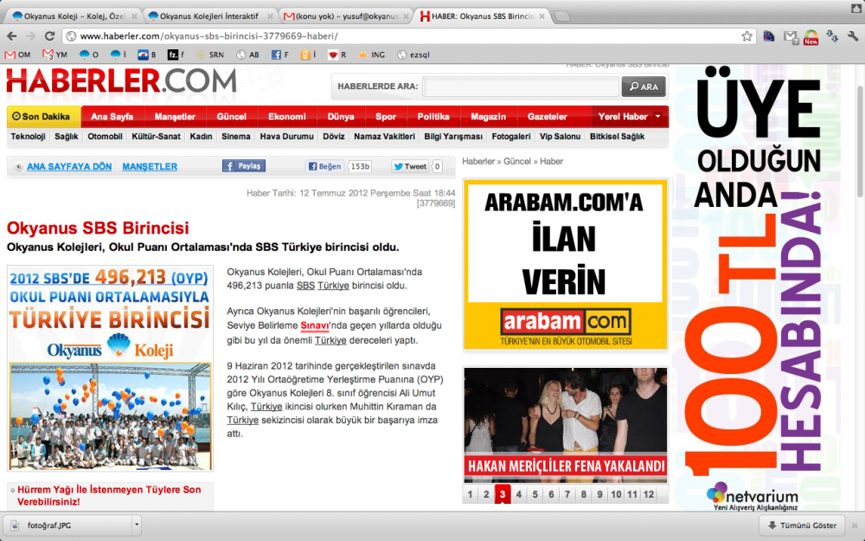Open the ezsql bookmark
Viewport: 865px width, 541px height.
[413, 55]
